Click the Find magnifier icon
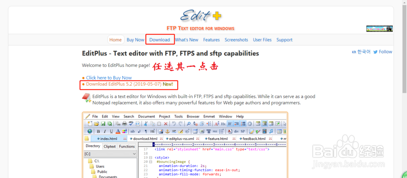Viewport: 407px width, 178px height. 189,124
